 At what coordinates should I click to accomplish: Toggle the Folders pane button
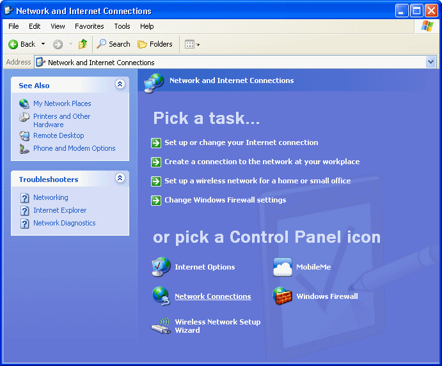tap(155, 44)
